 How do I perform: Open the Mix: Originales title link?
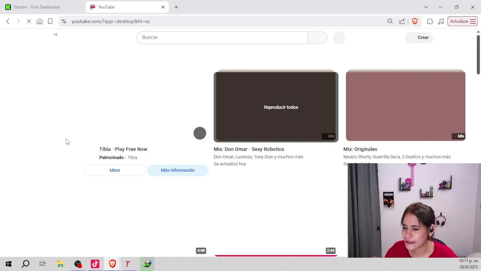point(360,149)
